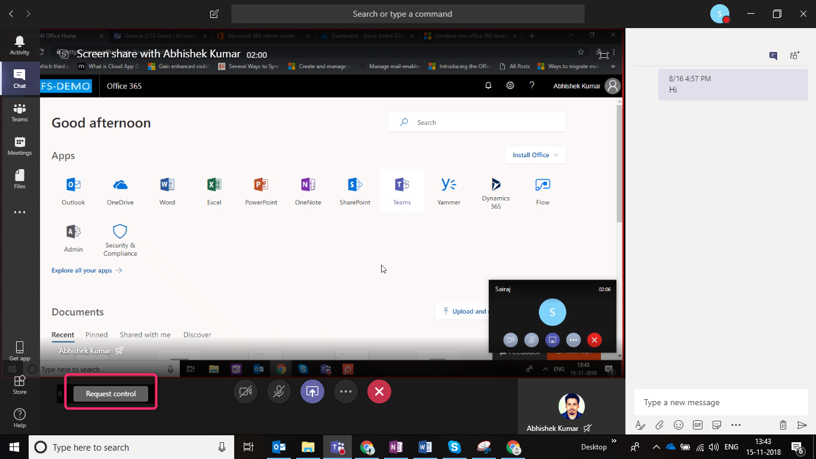Click the Search or type a command box

click(x=408, y=14)
